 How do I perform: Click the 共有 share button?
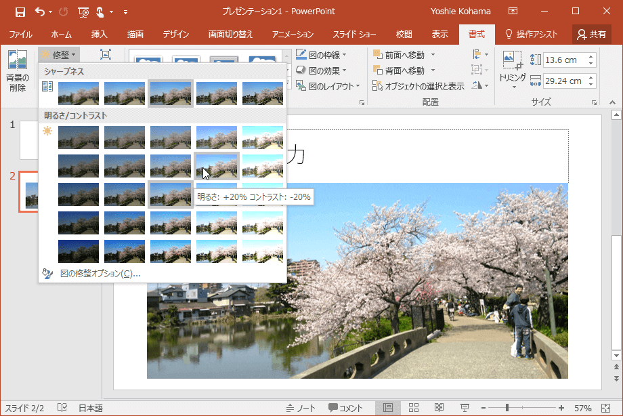click(x=591, y=34)
